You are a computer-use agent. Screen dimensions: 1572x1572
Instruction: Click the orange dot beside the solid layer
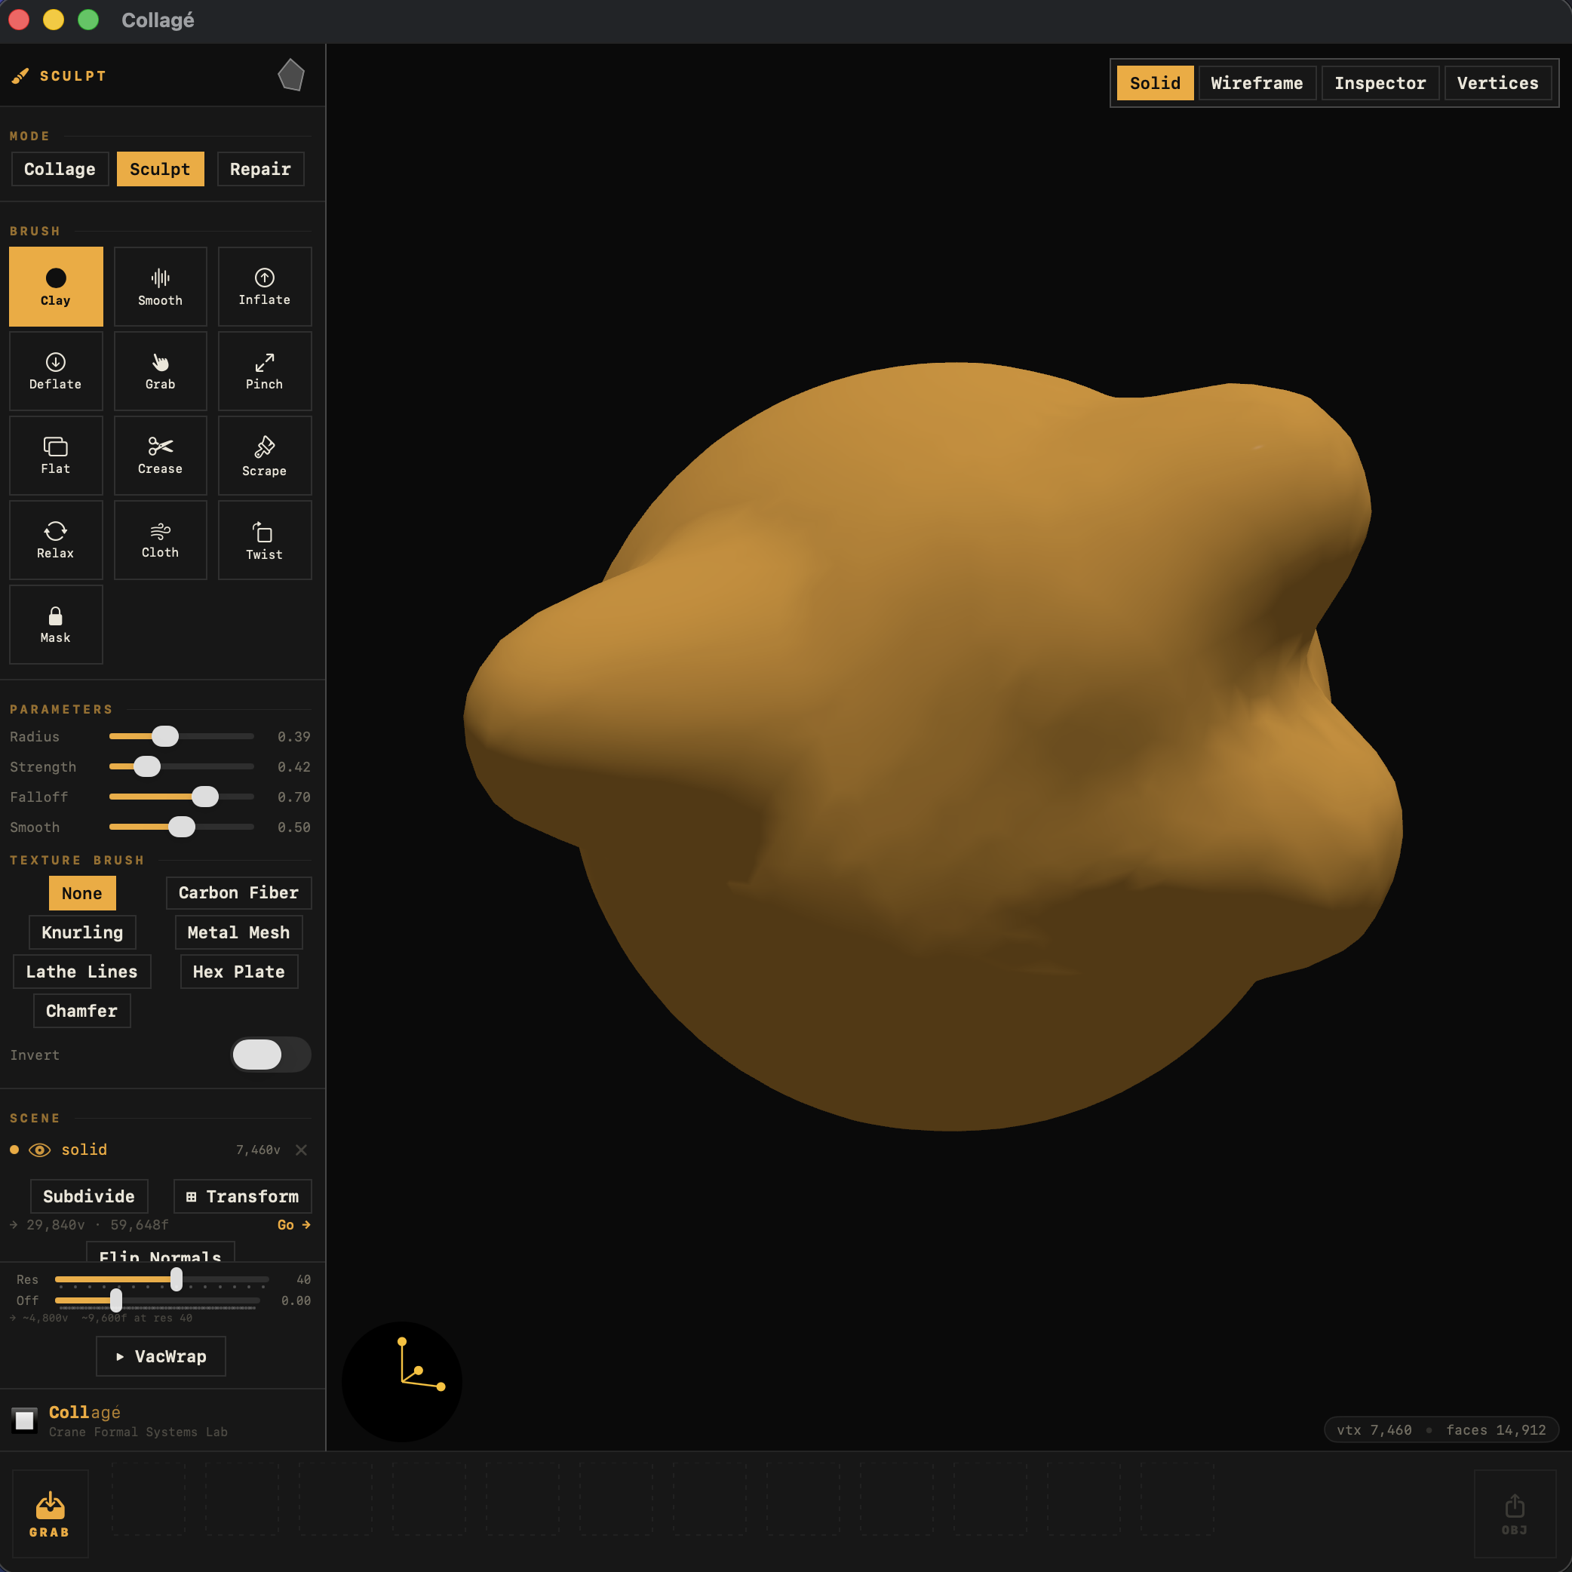(14, 1150)
